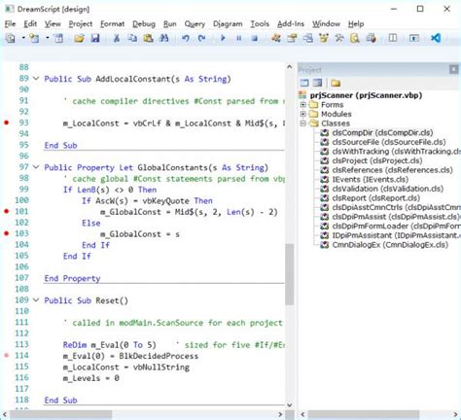461x420 pixels.
Task: Select the clsReport class entry
Action: (x=375, y=198)
